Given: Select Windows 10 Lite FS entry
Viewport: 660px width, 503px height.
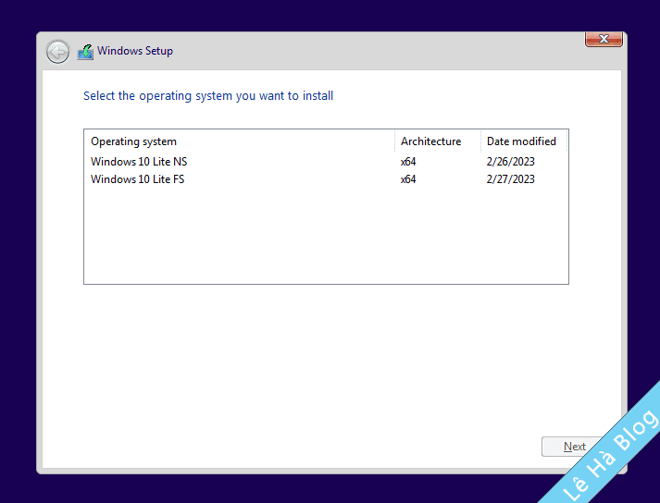Looking at the screenshot, I should coord(137,179).
